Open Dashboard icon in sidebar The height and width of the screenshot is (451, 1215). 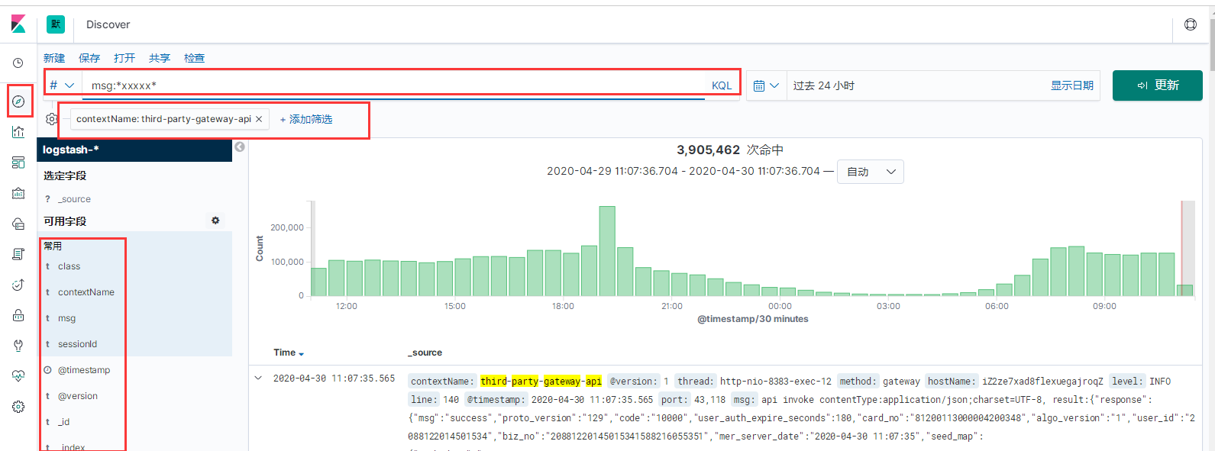coord(18,163)
